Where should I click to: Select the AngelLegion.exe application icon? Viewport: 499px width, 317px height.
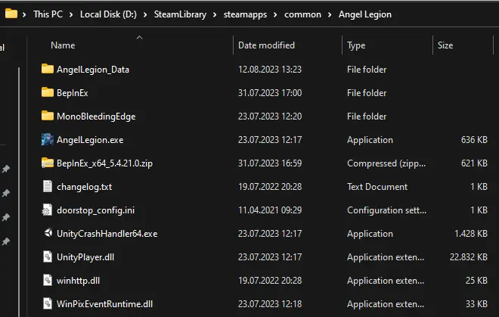coord(48,139)
